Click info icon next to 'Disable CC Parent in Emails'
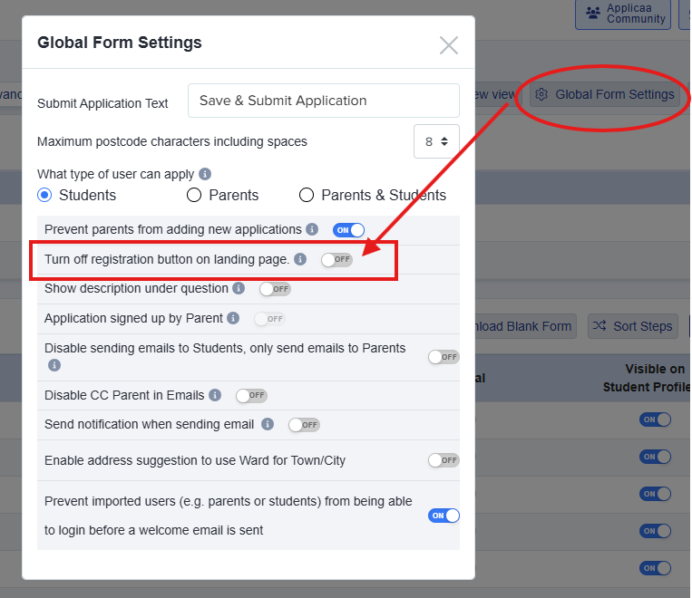The width and height of the screenshot is (692, 598). (x=215, y=395)
